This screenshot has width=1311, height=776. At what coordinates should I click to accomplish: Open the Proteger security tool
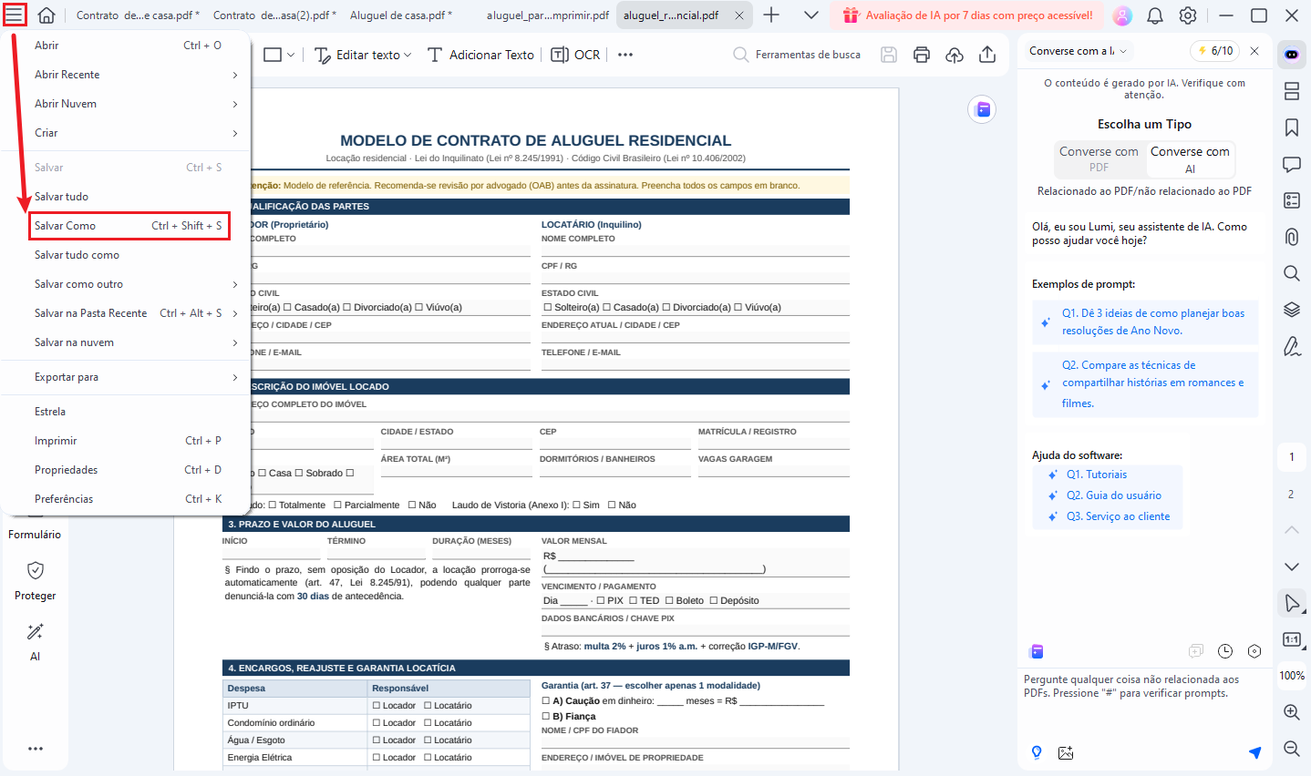36,580
